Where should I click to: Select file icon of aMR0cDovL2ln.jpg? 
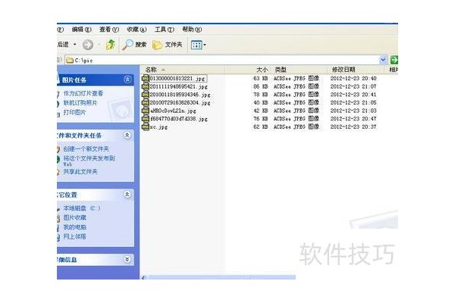point(145,111)
